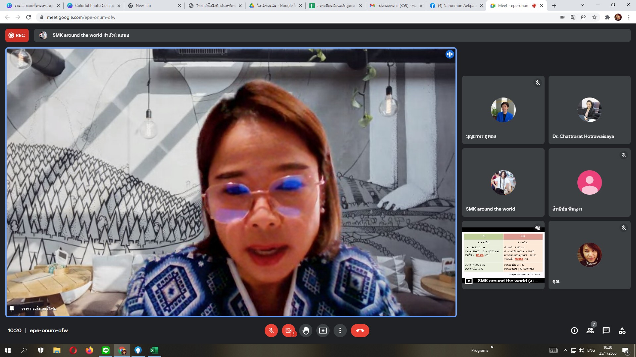Select the SMK around the world presentation thumbnail

(x=503, y=255)
